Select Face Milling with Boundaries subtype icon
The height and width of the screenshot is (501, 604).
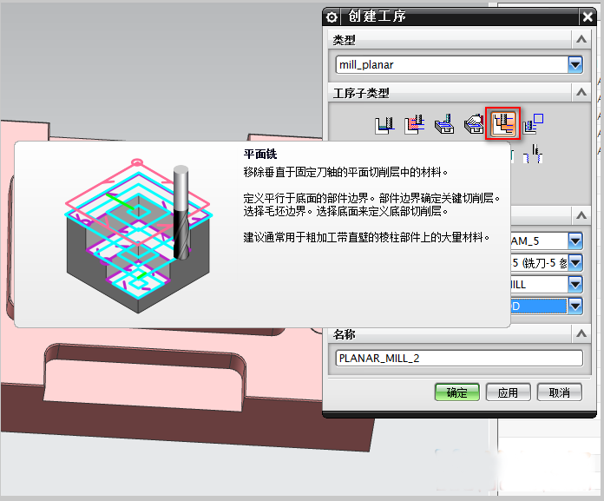click(x=443, y=125)
